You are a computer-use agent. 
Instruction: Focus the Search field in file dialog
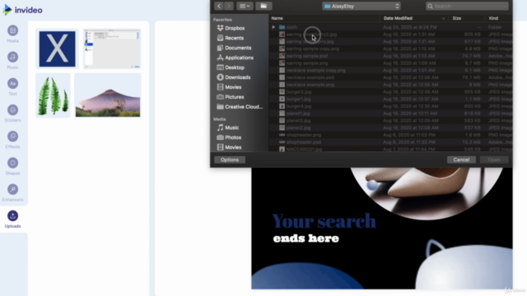point(467,6)
